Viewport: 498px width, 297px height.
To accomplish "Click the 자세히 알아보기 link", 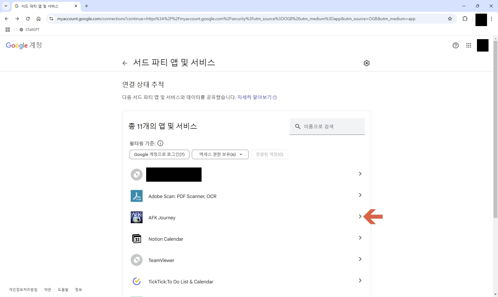I will point(254,97).
